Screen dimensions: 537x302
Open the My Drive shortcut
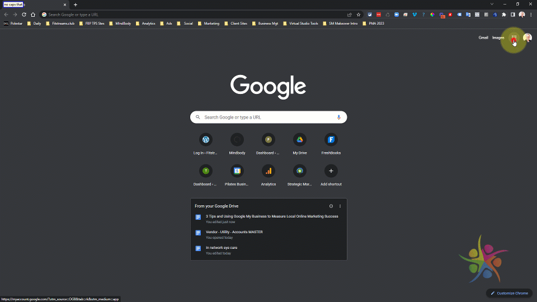pos(300,144)
